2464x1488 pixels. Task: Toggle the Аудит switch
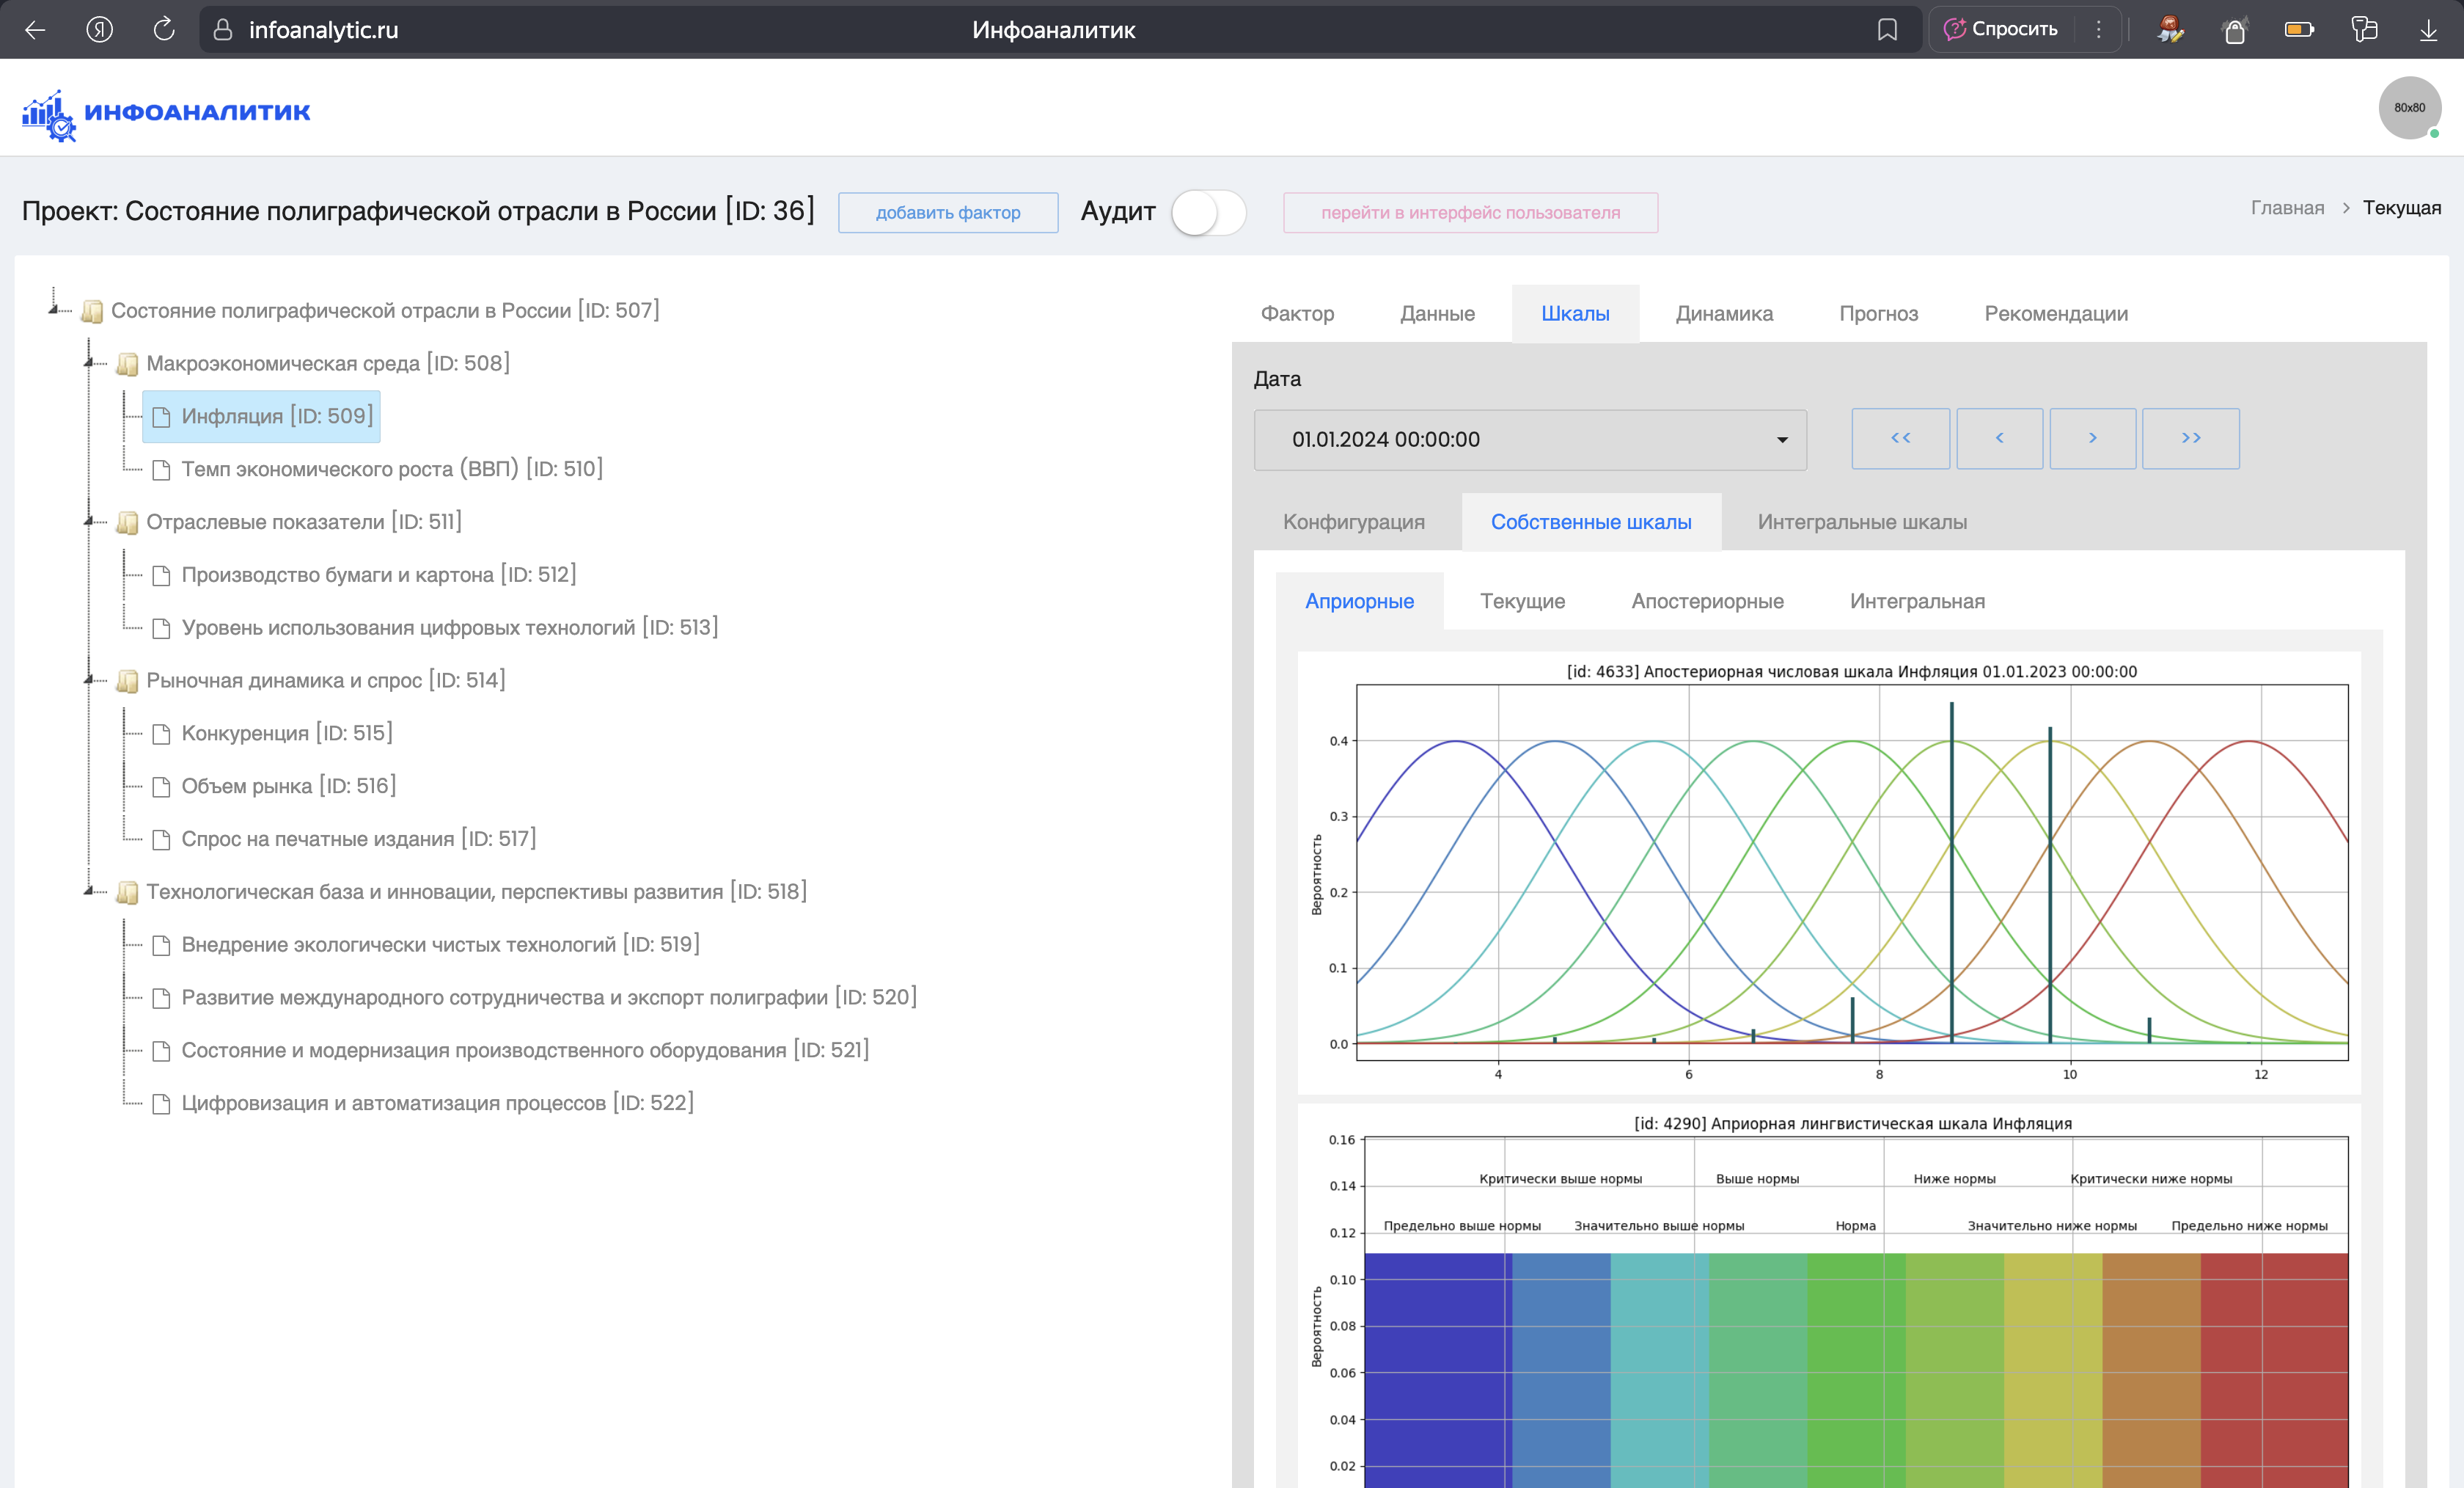[x=1208, y=212]
